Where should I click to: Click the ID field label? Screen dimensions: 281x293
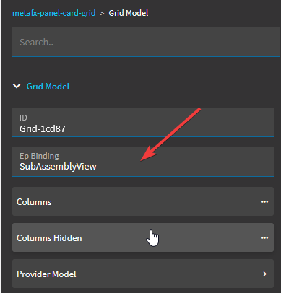pos(23,118)
